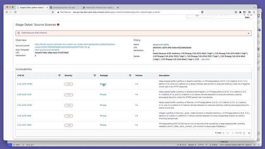Go to next page of vulnerabilities
Viewport: 265px width, 149px height.
244,133
